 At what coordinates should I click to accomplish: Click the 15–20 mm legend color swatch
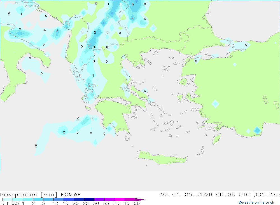tap(69, 199)
